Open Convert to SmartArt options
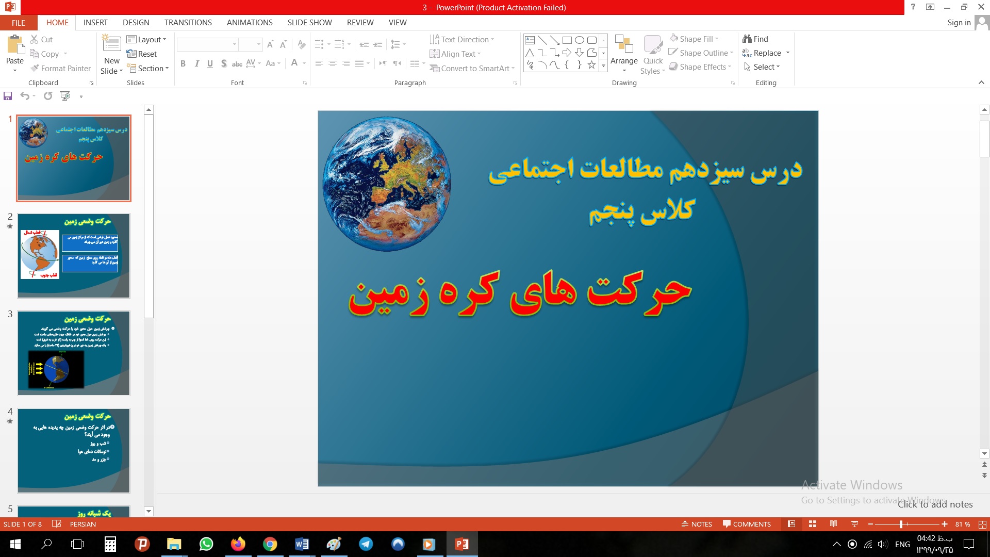This screenshot has height=557, width=990. [469, 68]
